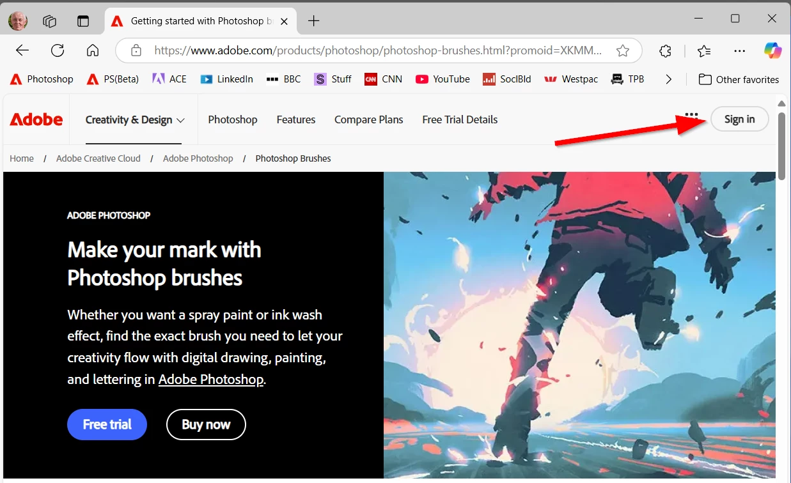Go to Home breadcrumb
Image resolution: width=791 pixels, height=483 pixels.
pyautogui.click(x=22, y=158)
